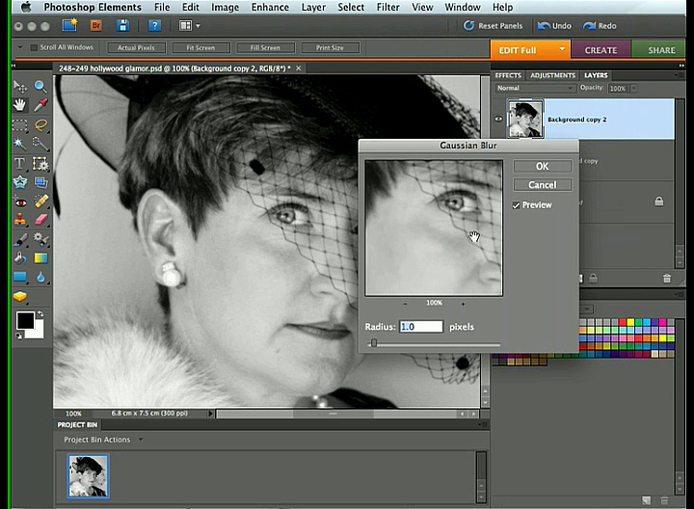Open the Normal blend mode dropdown
The image size is (694, 509).
point(534,88)
